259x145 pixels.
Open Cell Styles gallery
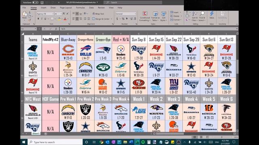pos(163,17)
